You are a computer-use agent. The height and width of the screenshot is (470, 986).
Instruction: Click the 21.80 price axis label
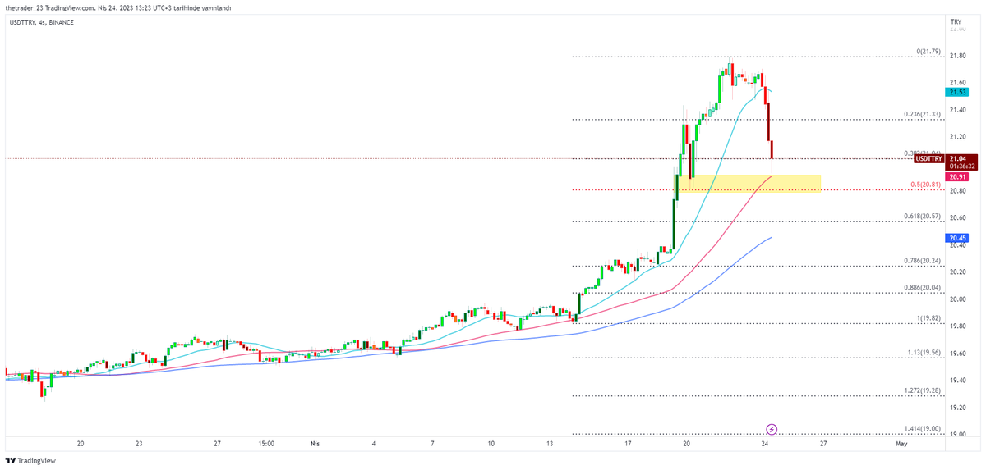pos(956,56)
